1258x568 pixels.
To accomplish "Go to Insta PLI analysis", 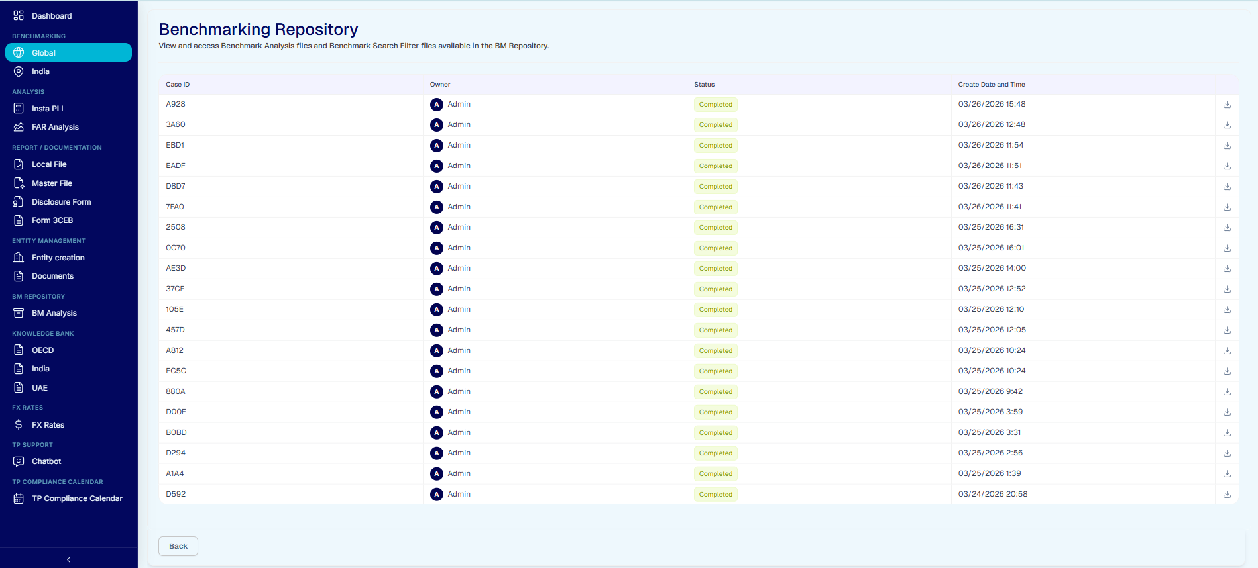I will click(x=68, y=109).
